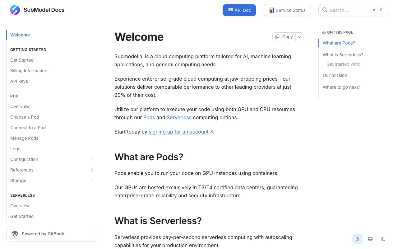Click the What is Serverless? heading
The image size is (398, 249).
[x=158, y=221]
